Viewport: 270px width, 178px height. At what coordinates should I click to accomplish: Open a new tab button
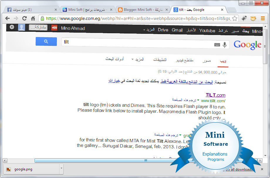click(232, 10)
